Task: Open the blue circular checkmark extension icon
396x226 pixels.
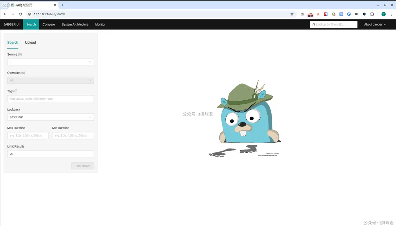Action: point(349,14)
